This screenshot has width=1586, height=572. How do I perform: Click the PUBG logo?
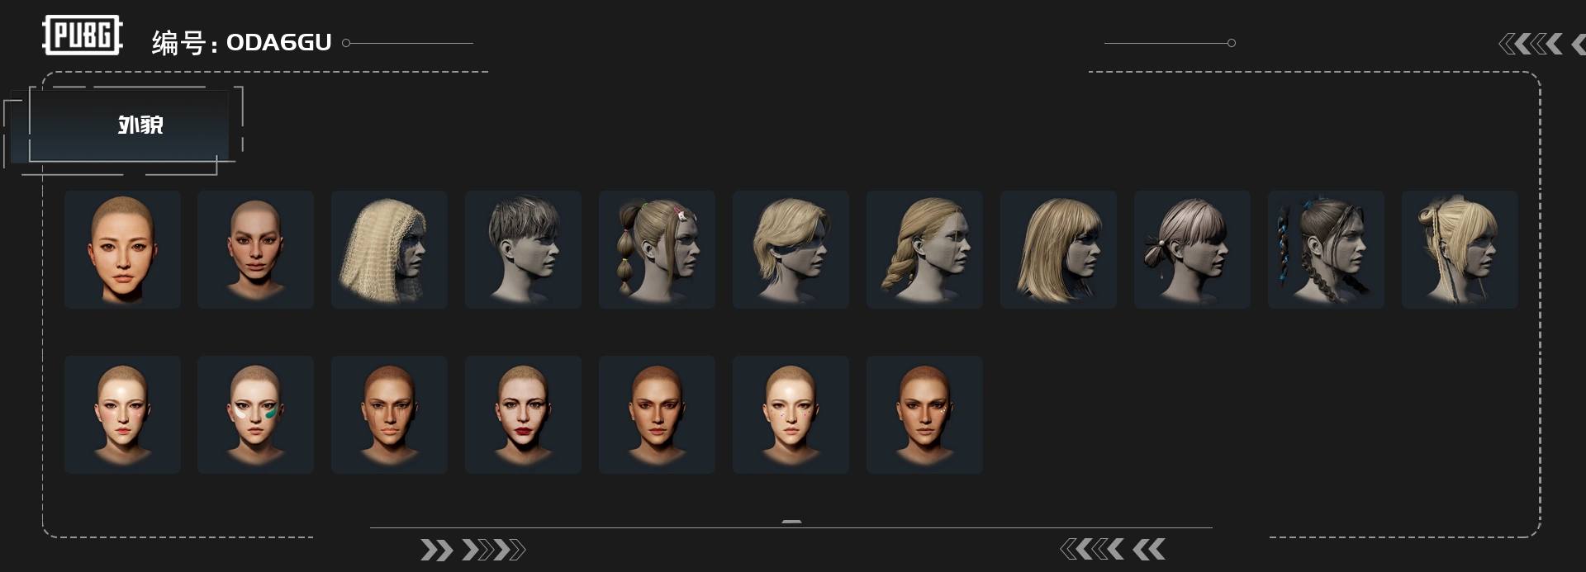click(x=83, y=35)
